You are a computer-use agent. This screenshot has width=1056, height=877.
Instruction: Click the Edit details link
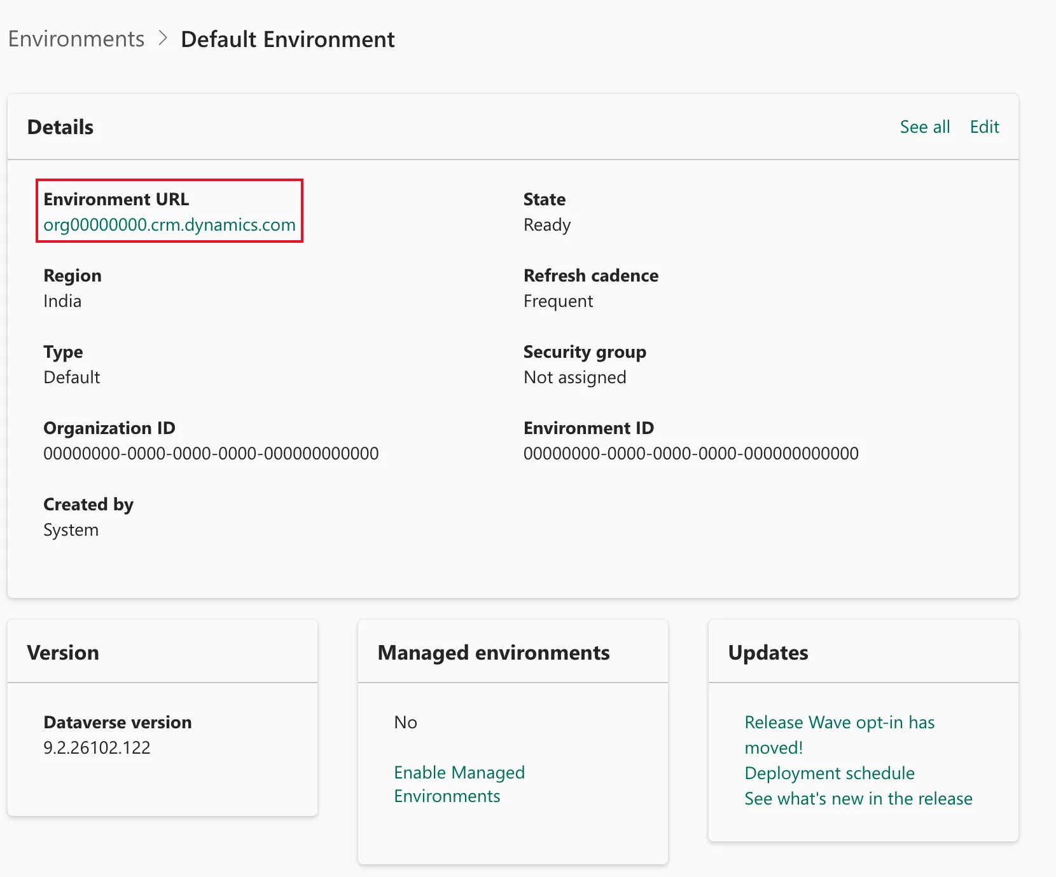(x=985, y=127)
